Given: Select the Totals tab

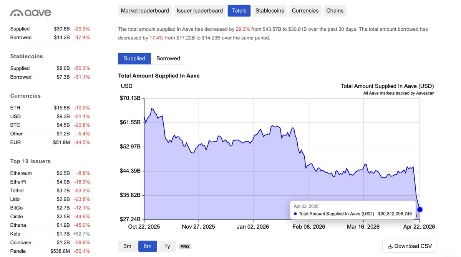Looking at the screenshot, I should 239,11.
